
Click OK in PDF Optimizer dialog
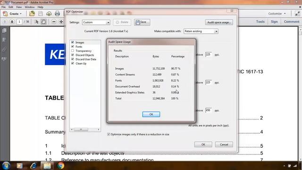203,144
